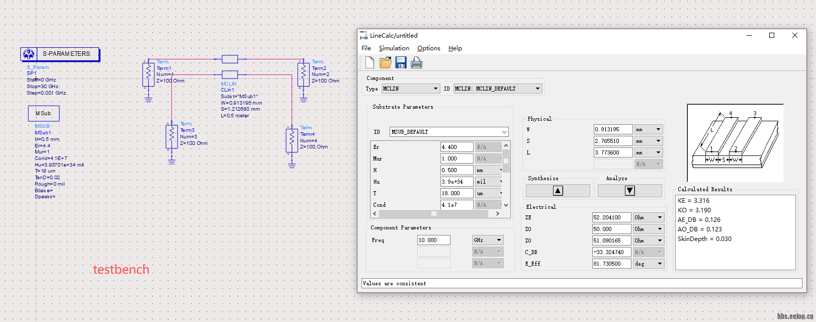Image resolution: width=816 pixels, height=322 pixels.
Task: Click the ZO field 51.090165
Action: pyautogui.click(x=611, y=240)
